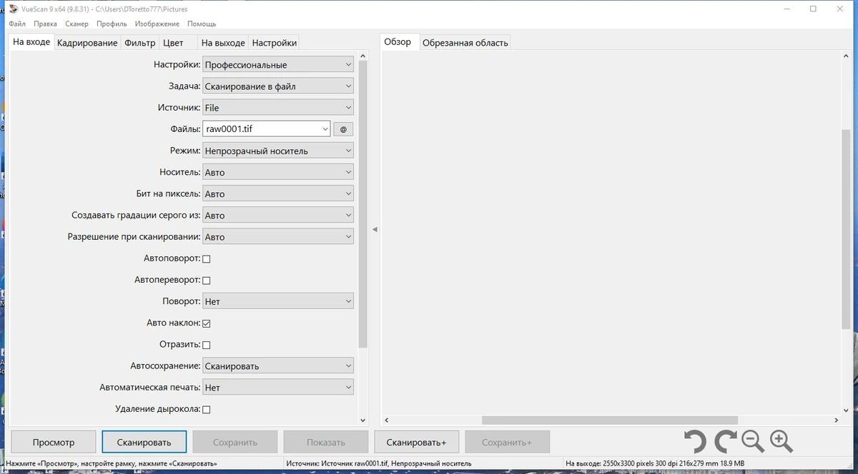Click the VueScan app icon in the title bar
Viewport: 858px width, 474px height.
(13, 9)
